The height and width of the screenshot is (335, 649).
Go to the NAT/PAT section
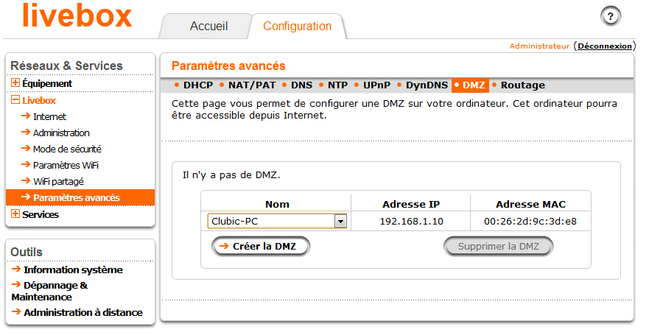[x=251, y=85]
